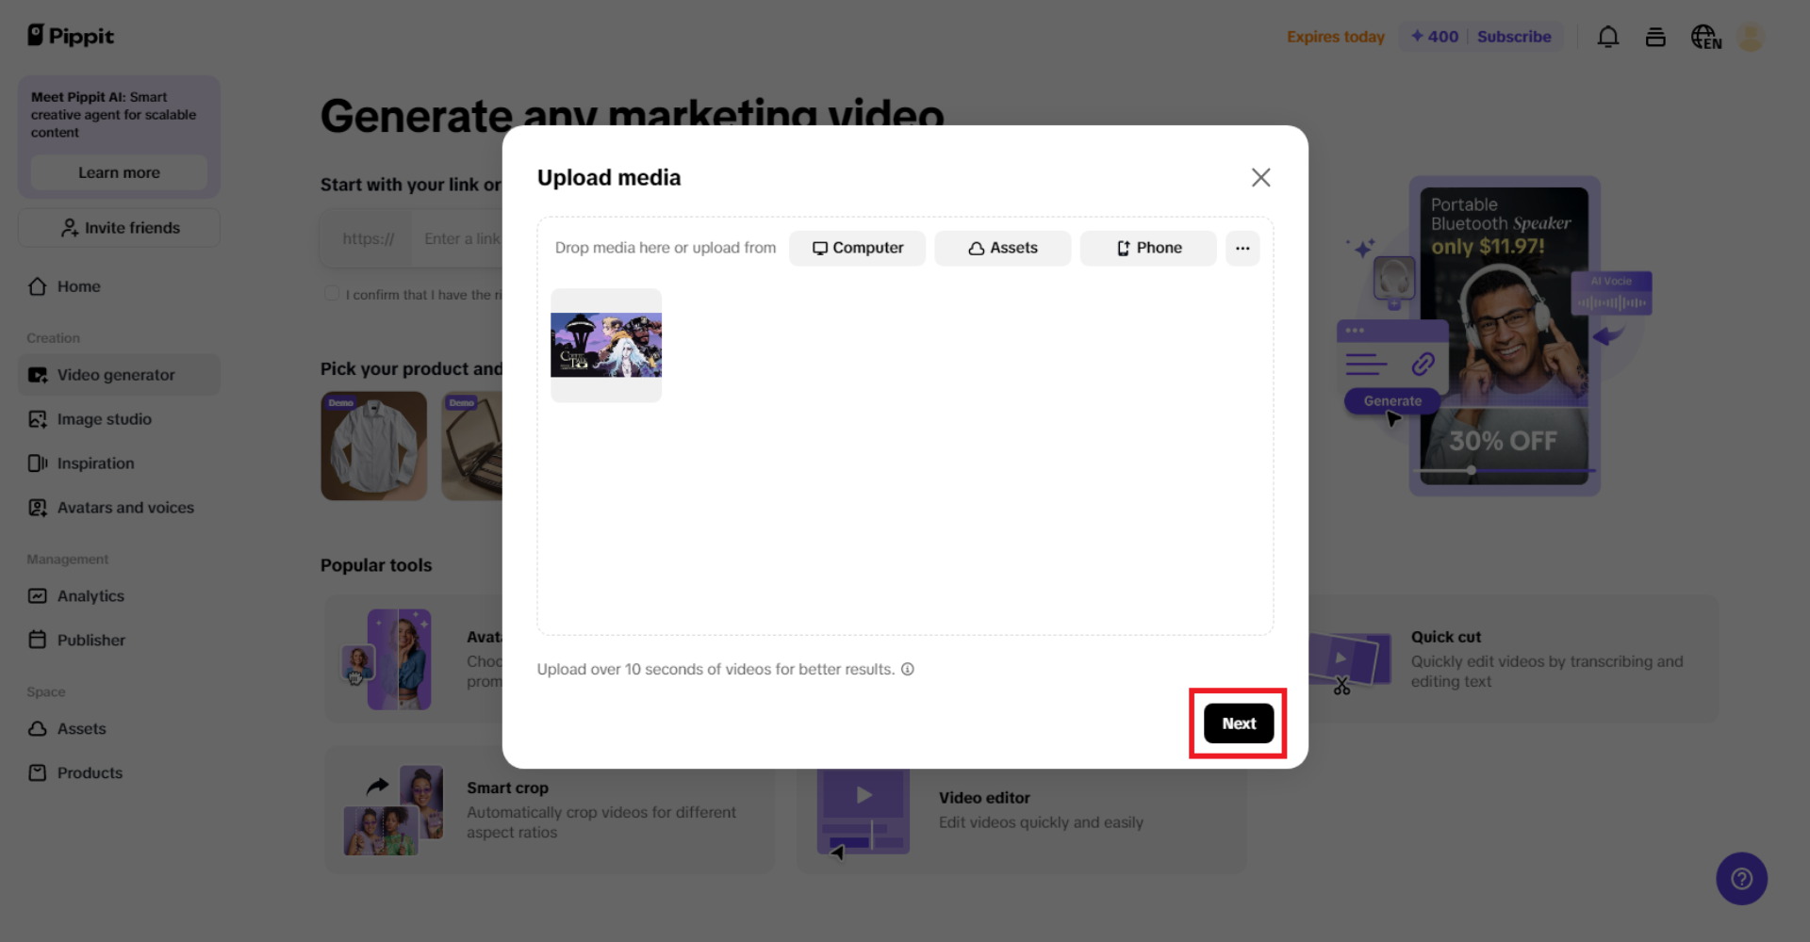The width and height of the screenshot is (1810, 942).
Task: Open Avatars and voices
Action: pos(125,507)
